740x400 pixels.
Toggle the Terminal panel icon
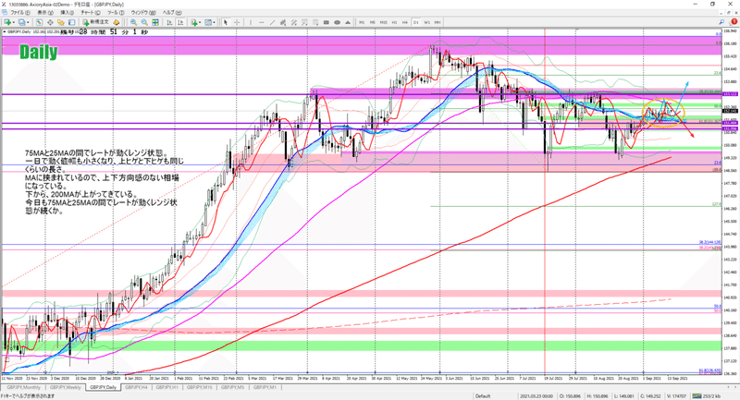coord(72,22)
